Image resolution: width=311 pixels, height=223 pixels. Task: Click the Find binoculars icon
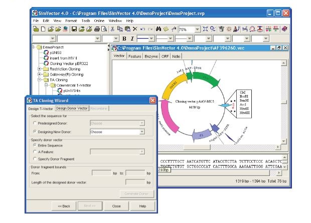point(159,29)
